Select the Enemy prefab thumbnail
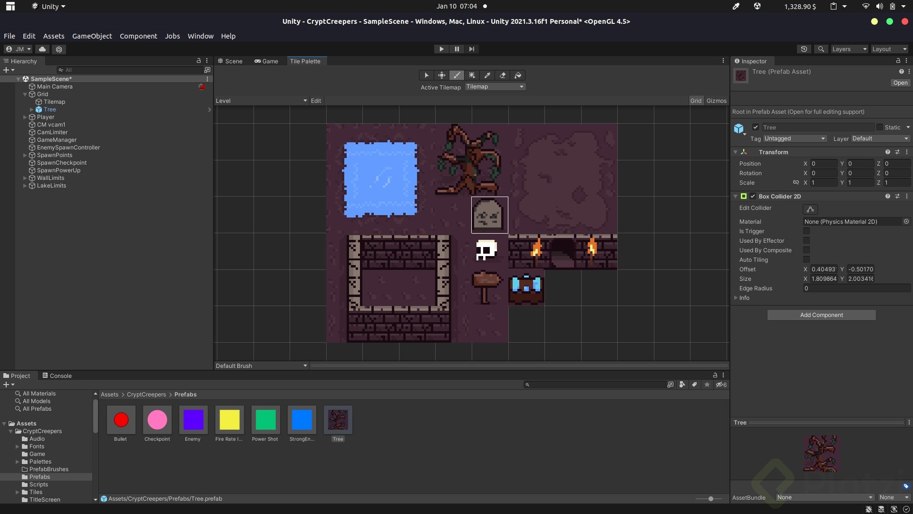Viewport: 913px width, 514px height. (x=193, y=420)
